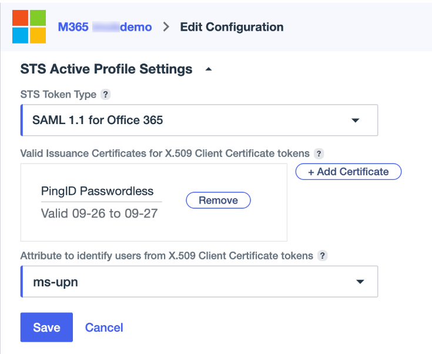The height and width of the screenshot is (354, 432).
Task: Click the STS Token Type label
Action: [58, 95]
